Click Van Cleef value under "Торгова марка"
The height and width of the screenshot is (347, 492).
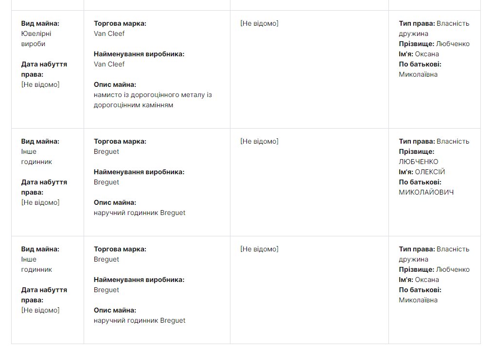pos(109,33)
